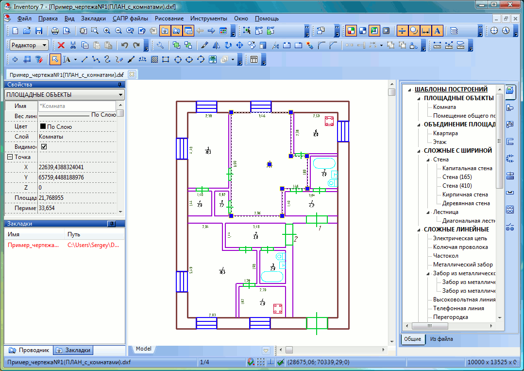Collapse the ШАБЛОНЫ ПОСТРОЕНИЙ tree root
This screenshot has width=524, height=371.
(409, 89)
